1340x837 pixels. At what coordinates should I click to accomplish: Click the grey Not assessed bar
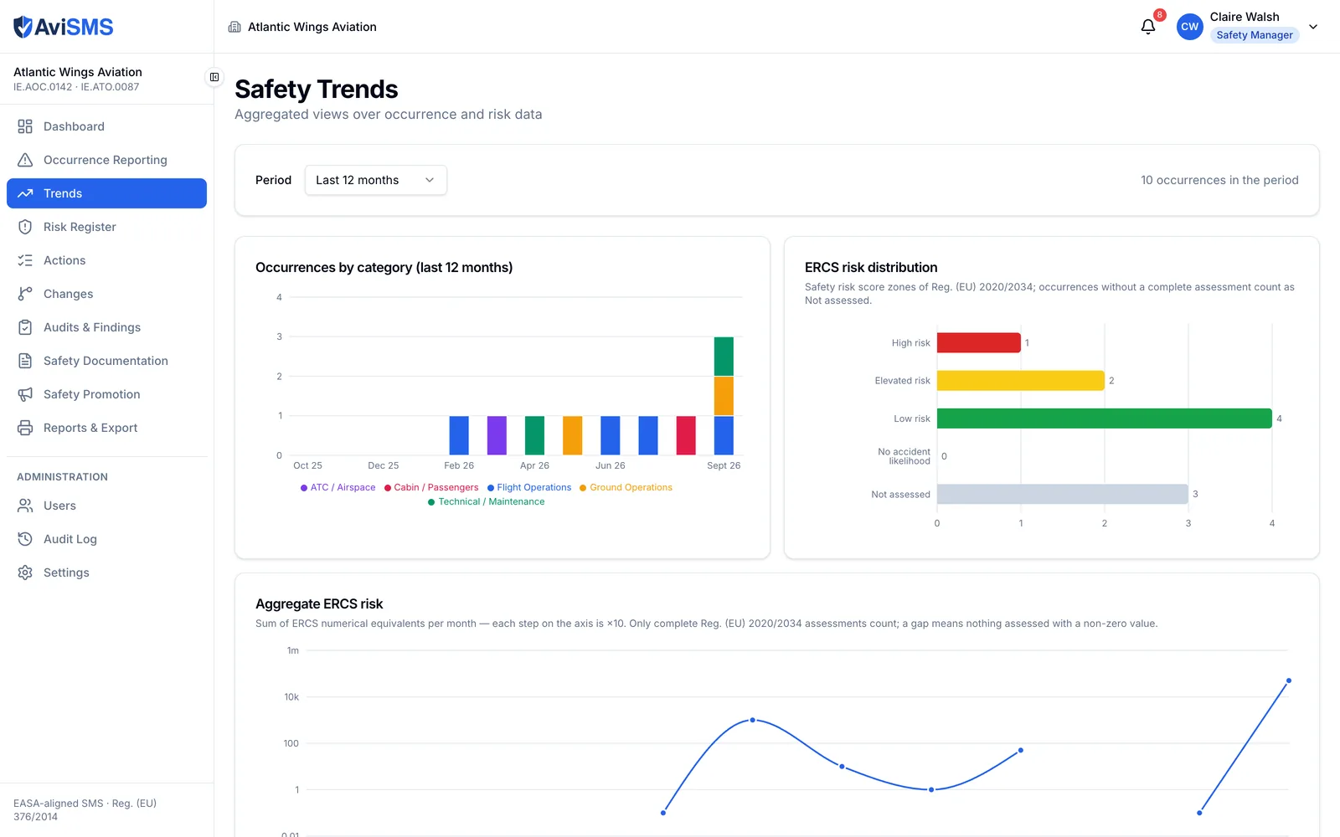click(1062, 494)
